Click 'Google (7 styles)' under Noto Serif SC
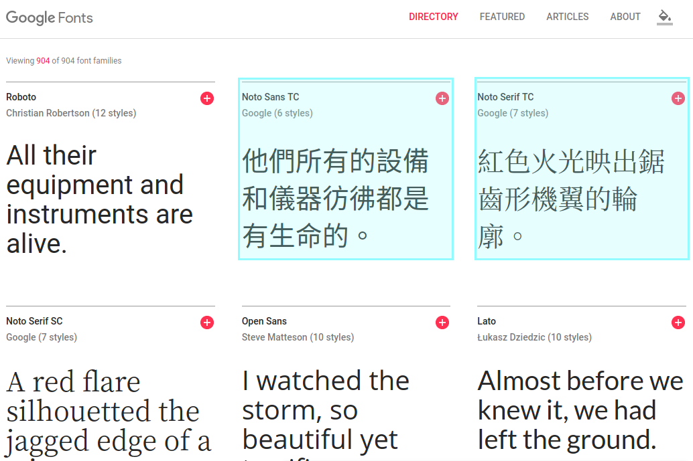This screenshot has height=461, width=693. pyautogui.click(x=42, y=337)
